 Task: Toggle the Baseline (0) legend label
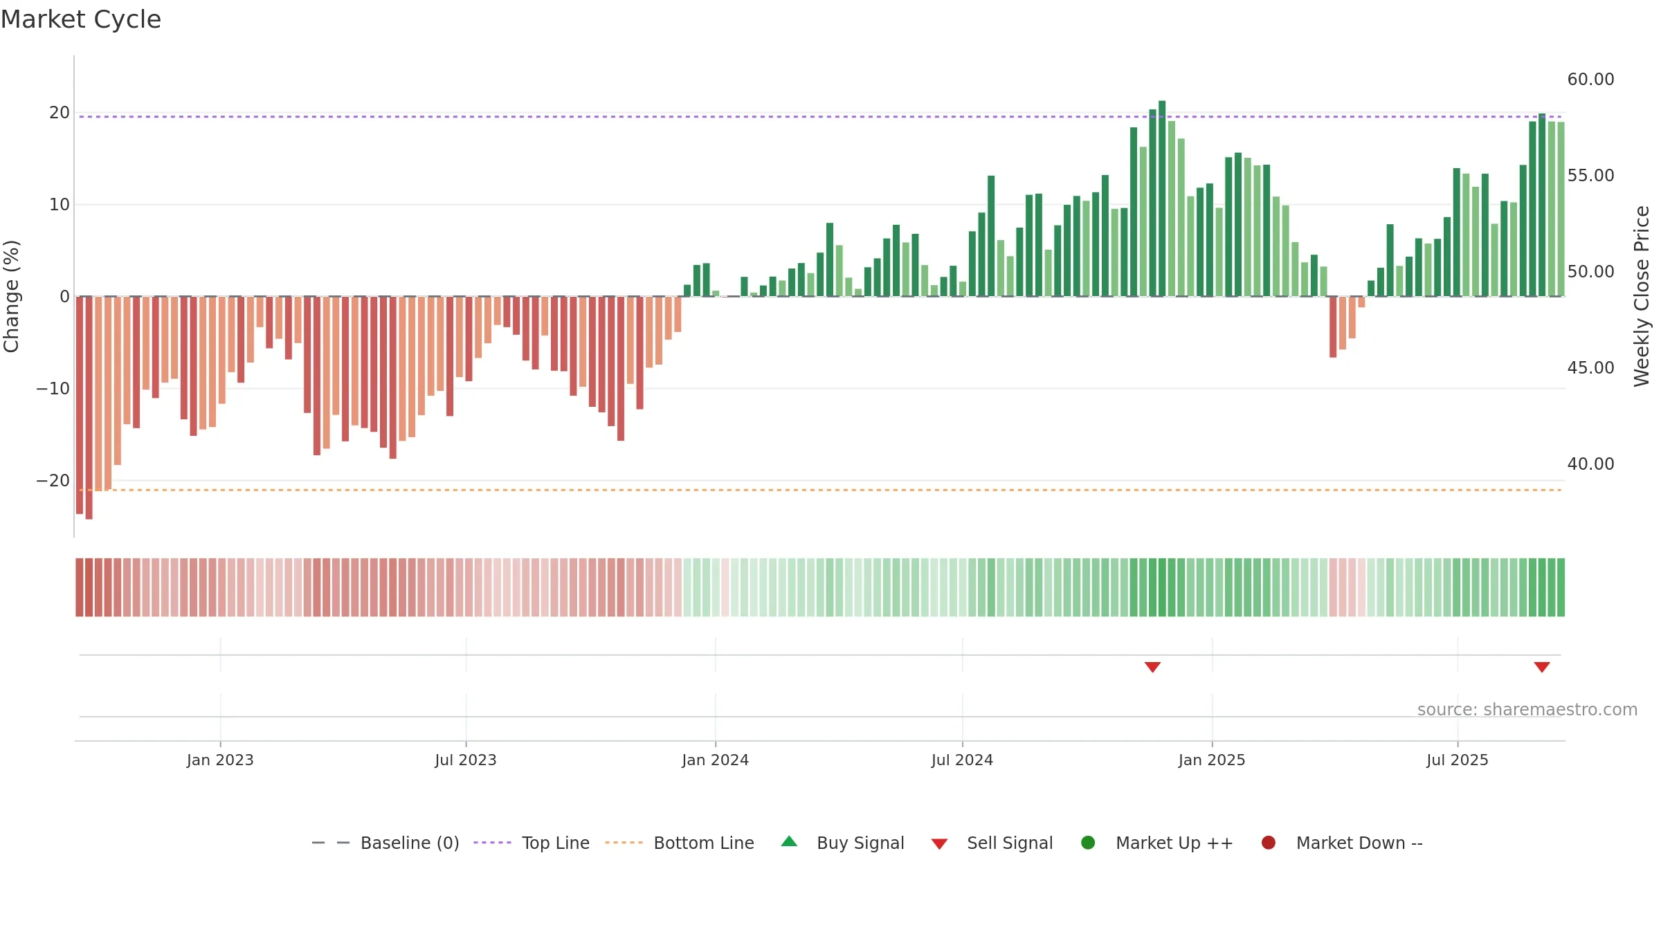click(410, 843)
